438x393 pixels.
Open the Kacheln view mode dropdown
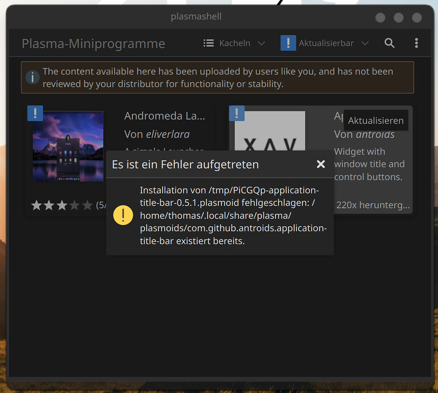click(235, 43)
